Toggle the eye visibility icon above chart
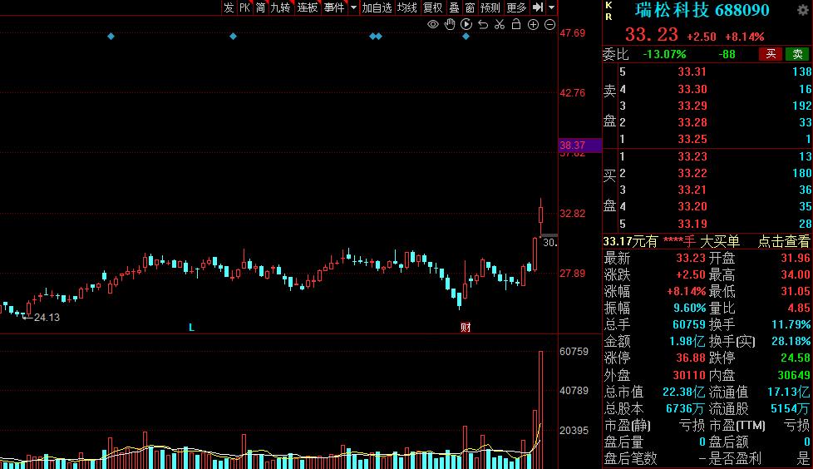Image resolution: width=813 pixels, height=469 pixels. click(433, 24)
